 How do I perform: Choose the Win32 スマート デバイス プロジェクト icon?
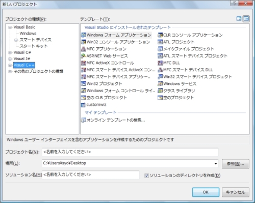coord(160,77)
